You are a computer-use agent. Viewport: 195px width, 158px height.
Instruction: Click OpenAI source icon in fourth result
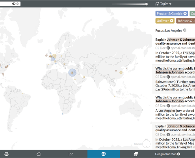click(168, 134)
